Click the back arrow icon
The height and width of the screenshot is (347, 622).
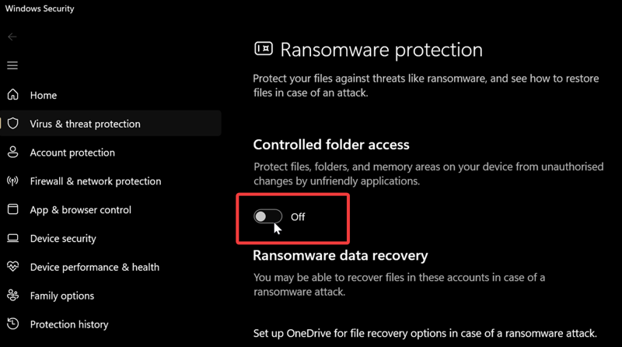12,37
